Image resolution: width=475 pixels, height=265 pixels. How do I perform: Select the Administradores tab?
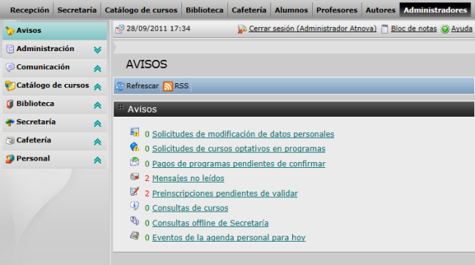pyautogui.click(x=436, y=10)
